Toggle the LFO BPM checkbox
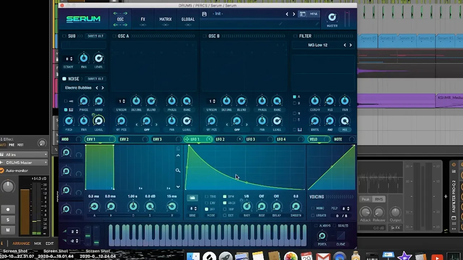The width and height of the screenshot is (463, 260). pyautogui.click(x=225, y=196)
